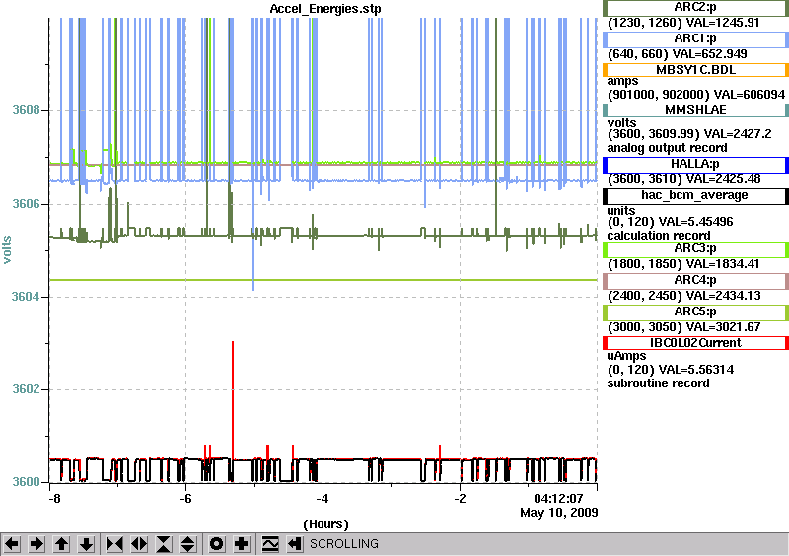Click the waveform graph icon in the toolbar

pyautogui.click(x=270, y=544)
